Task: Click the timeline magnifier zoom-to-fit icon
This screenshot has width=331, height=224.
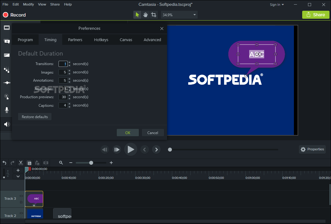Action: 61,163
